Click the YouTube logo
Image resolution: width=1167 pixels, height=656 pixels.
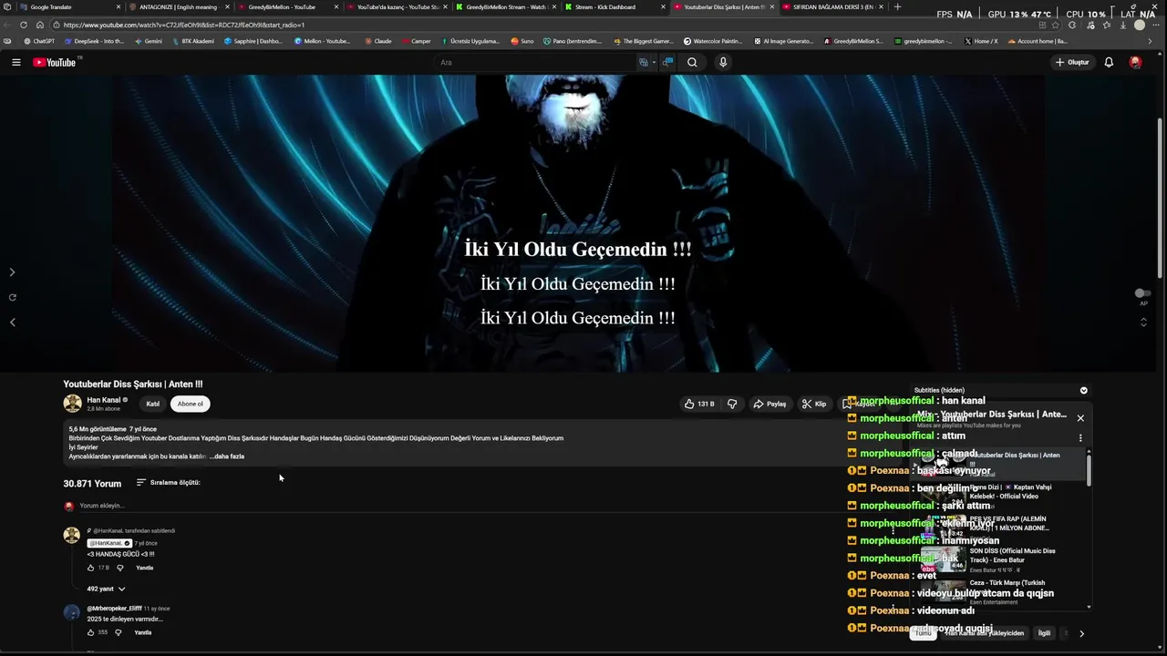pos(55,62)
